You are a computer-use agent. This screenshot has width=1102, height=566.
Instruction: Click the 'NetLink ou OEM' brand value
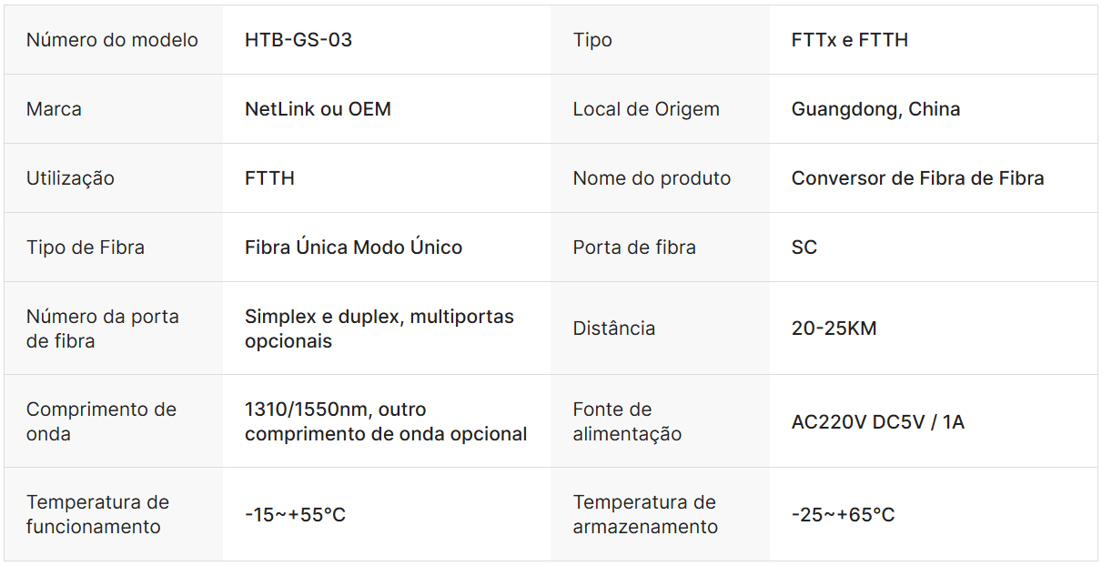[318, 109]
